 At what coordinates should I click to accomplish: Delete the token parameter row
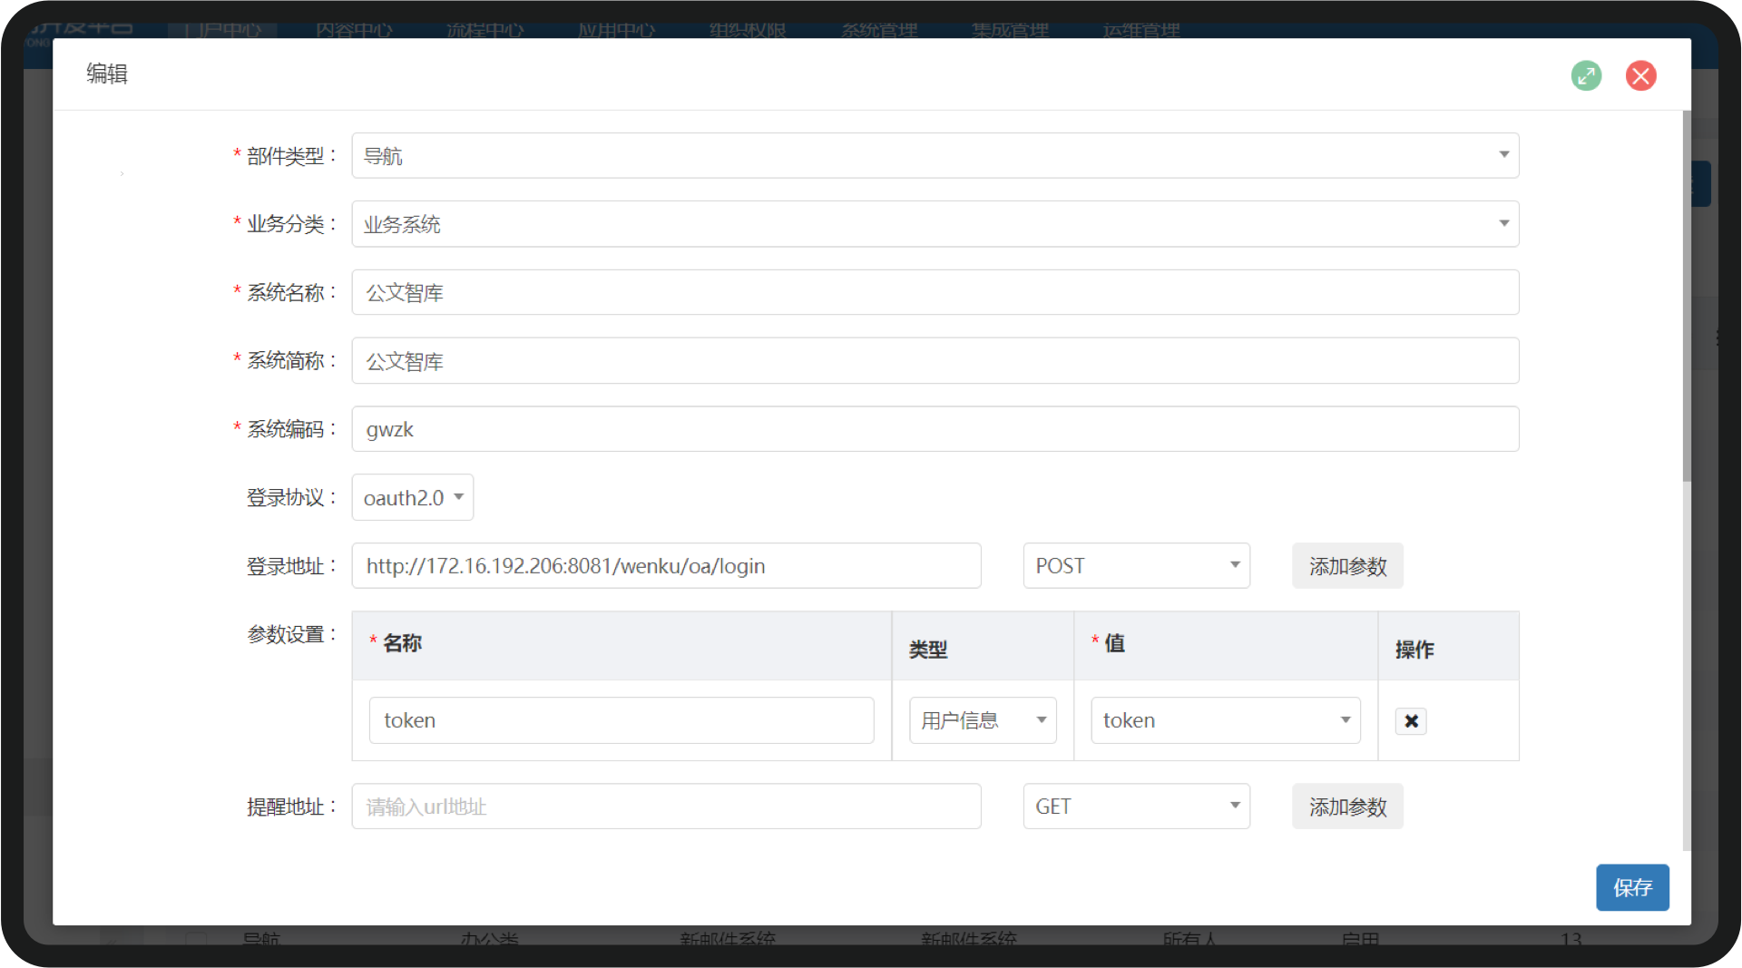pos(1411,721)
